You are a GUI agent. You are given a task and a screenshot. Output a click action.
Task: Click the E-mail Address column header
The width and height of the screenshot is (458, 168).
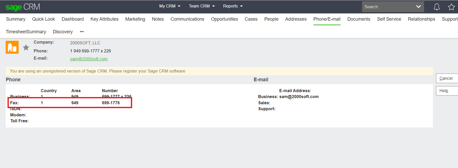click(295, 91)
